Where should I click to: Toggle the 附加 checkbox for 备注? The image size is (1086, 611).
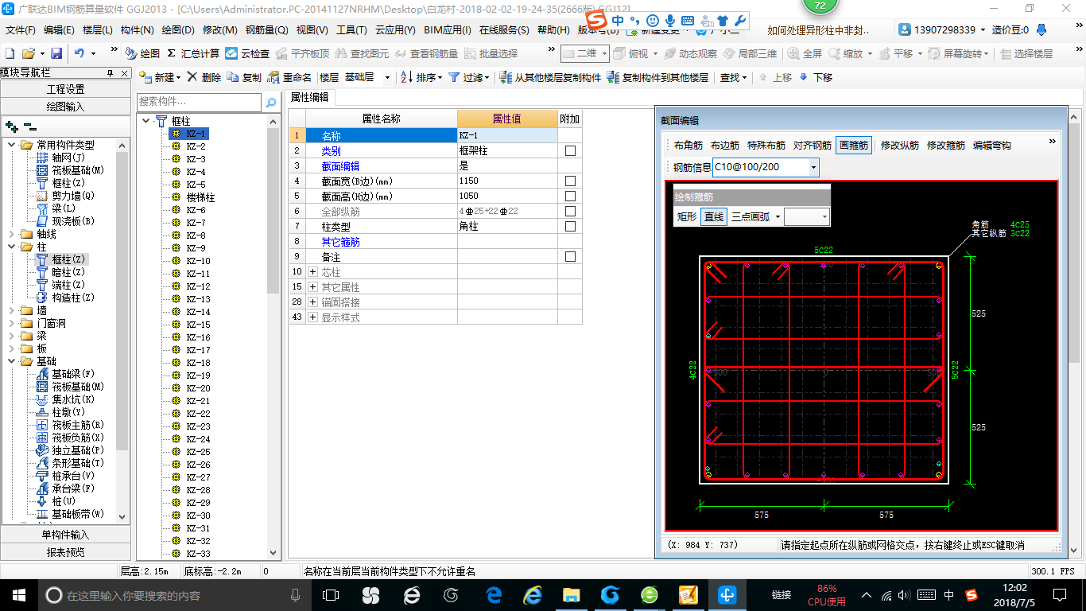[570, 256]
